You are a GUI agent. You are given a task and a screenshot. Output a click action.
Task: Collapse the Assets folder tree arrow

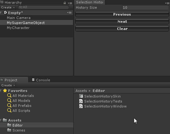pyautogui.click(x=1, y=120)
